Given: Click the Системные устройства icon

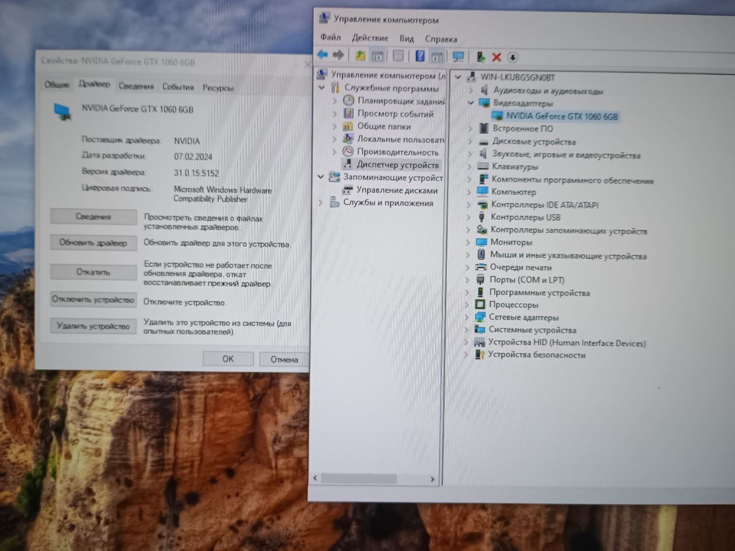Looking at the screenshot, I should coord(479,329).
